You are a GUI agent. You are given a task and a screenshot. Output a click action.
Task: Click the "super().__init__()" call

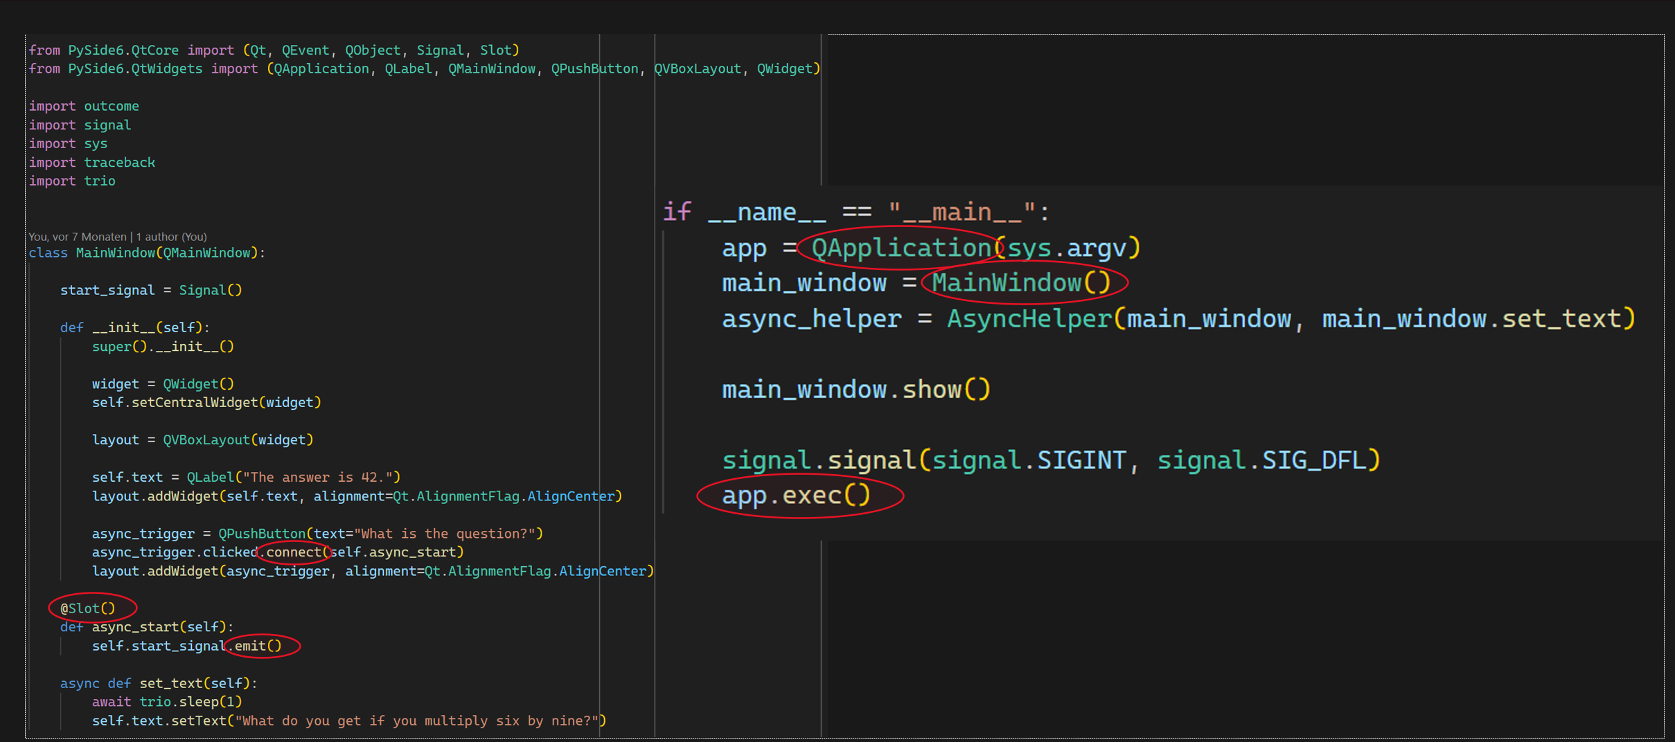click(x=163, y=346)
